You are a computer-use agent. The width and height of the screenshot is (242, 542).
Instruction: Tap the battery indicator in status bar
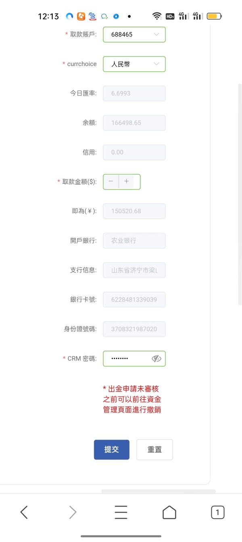[x=214, y=16]
